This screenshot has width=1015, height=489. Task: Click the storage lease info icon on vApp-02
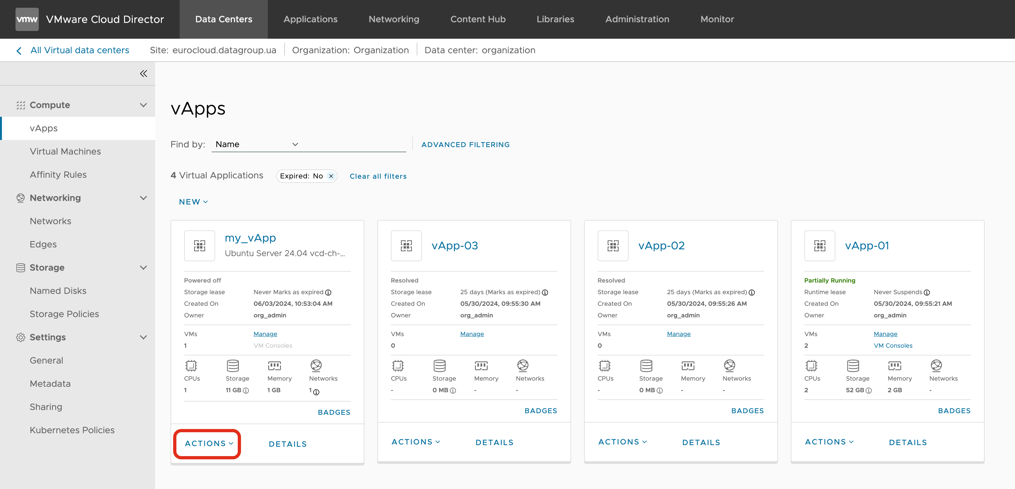pyautogui.click(x=752, y=292)
